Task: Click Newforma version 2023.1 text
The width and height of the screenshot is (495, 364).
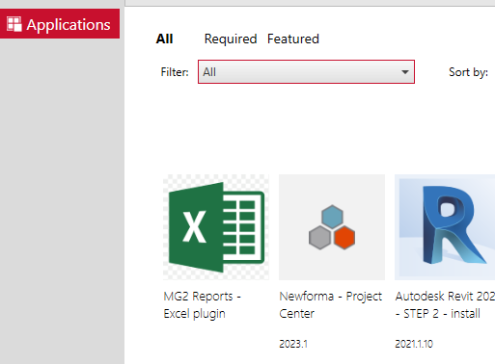Action: 293,344
